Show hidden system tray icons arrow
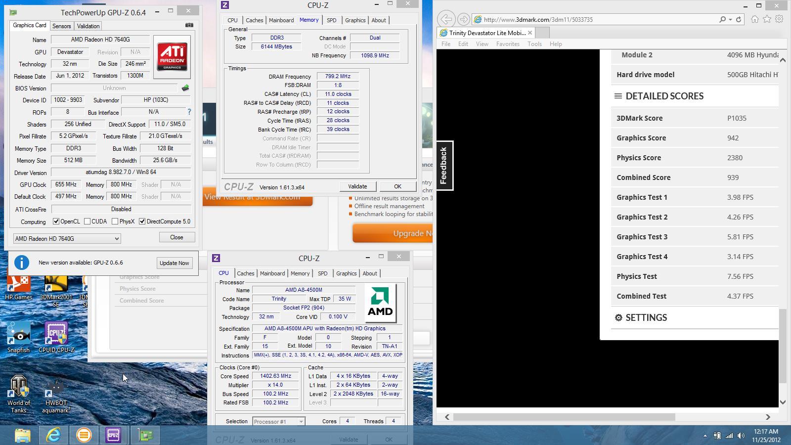The image size is (791, 445). tap(705, 436)
